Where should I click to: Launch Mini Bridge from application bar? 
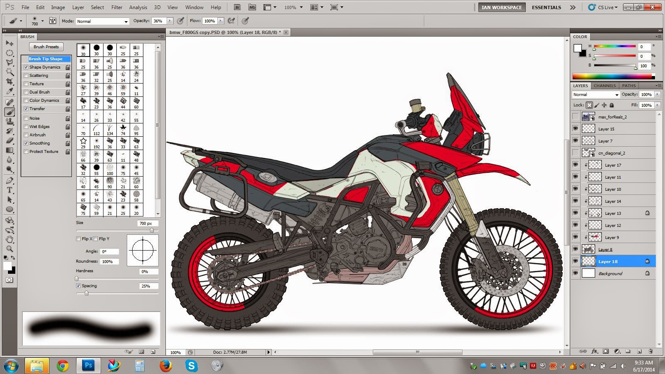[x=252, y=7]
